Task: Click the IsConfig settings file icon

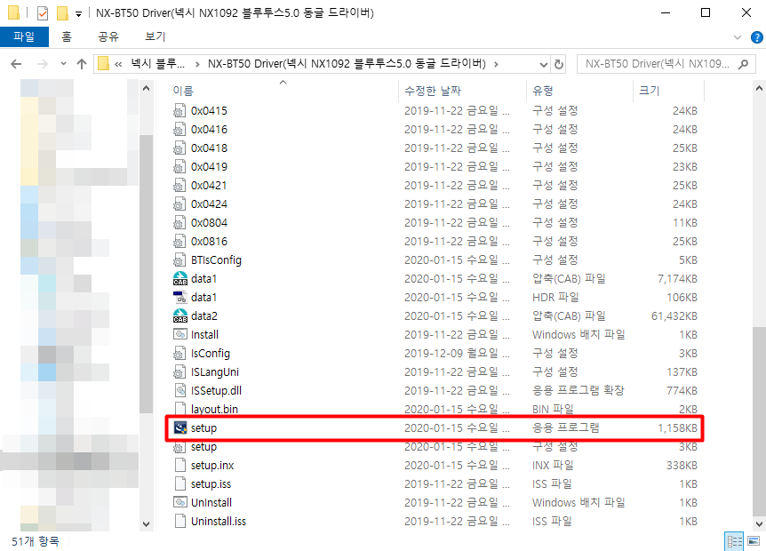Action: click(x=180, y=353)
